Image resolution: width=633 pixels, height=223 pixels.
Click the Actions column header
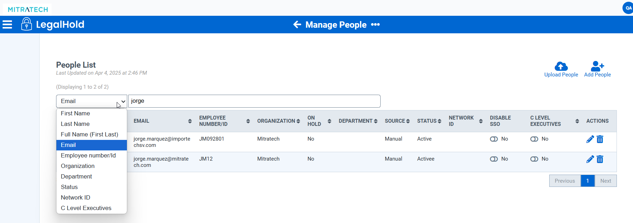click(598, 121)
